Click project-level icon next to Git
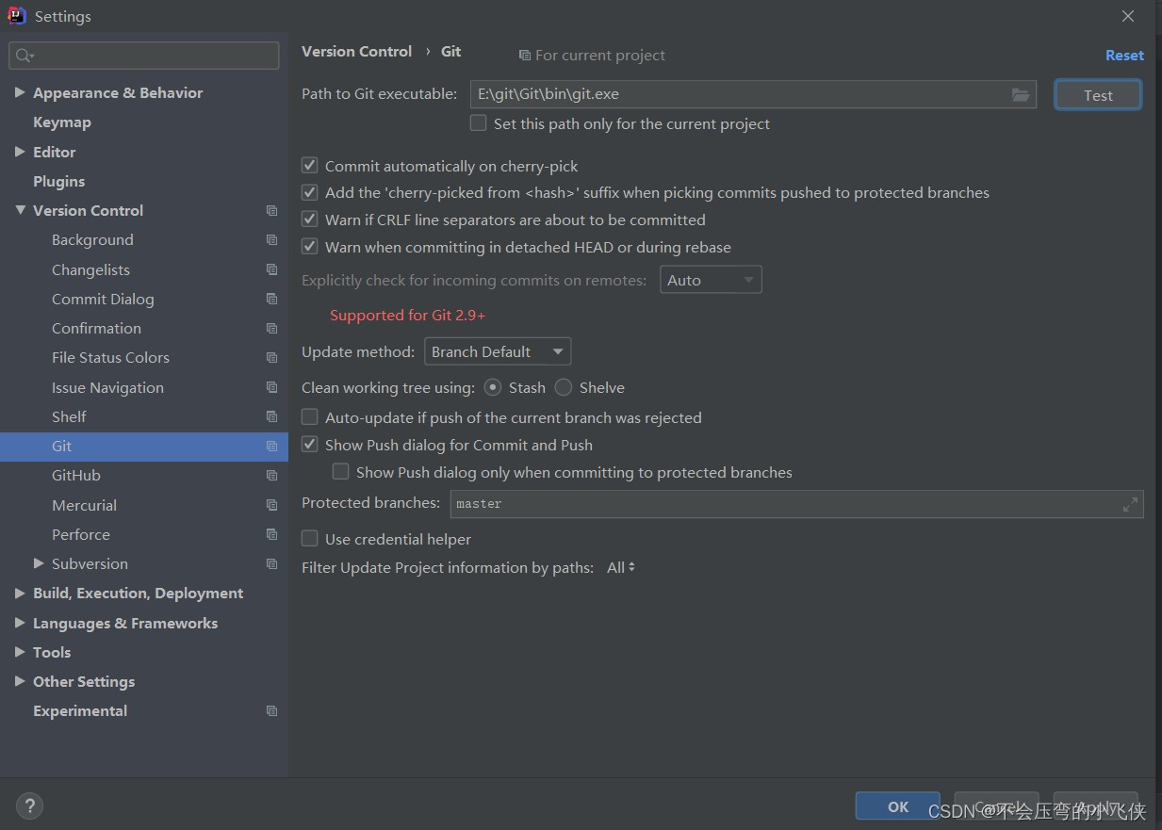Viewport: 1162px width, 830px height. pos(271,447)
